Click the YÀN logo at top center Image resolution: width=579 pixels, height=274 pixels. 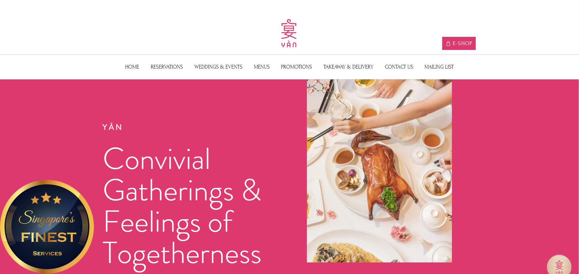pos(289,33)
